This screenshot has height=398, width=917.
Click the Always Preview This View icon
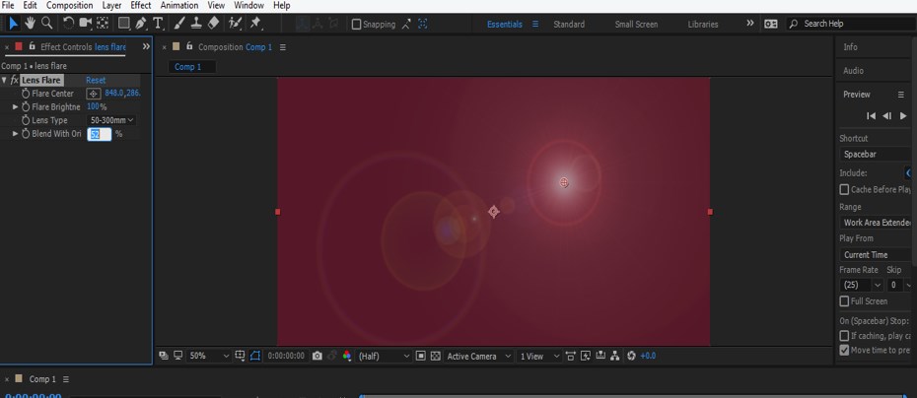click(x=163, y=356)
